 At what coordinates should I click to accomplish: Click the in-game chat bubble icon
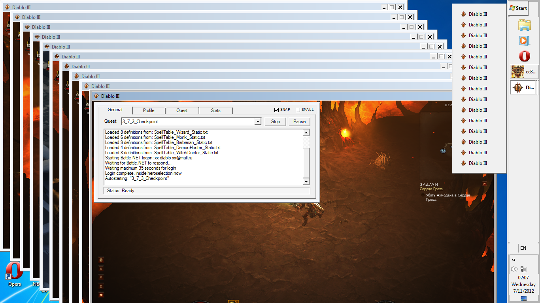click(101, 294)
